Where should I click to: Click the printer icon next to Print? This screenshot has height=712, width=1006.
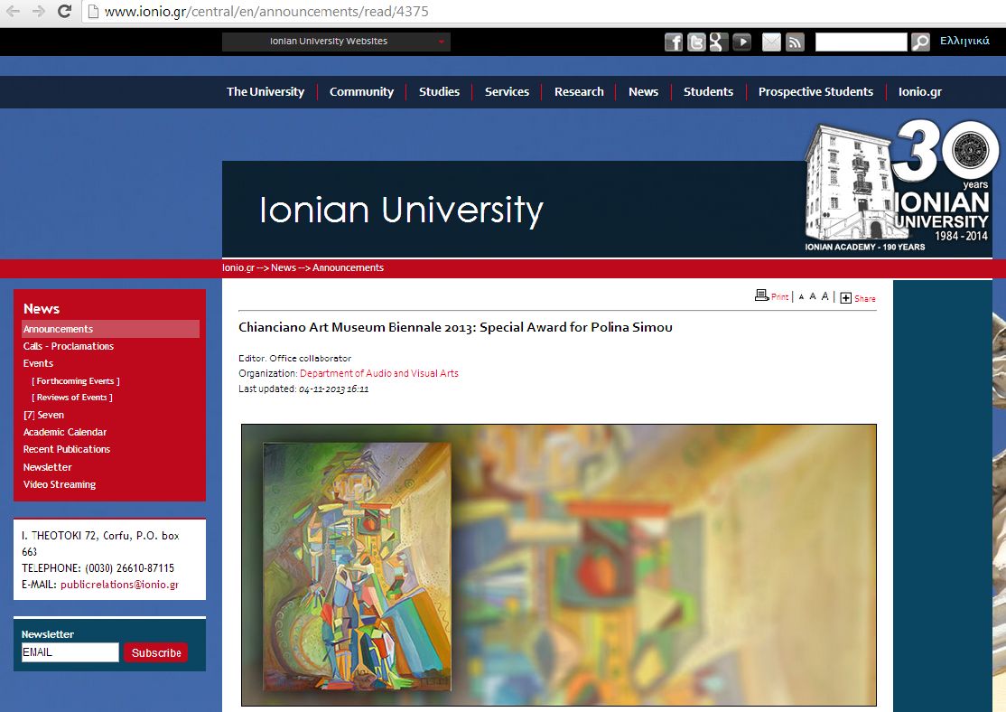(761, 295)
